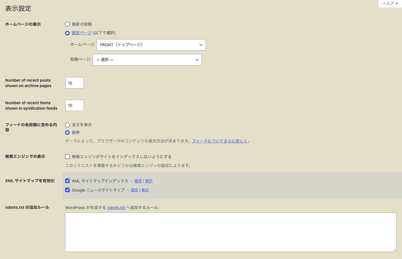Viewport: 402px width, 259px height.
Task: Open 表示 link for XML サイトマップインデックス
Action: (149, 181)
